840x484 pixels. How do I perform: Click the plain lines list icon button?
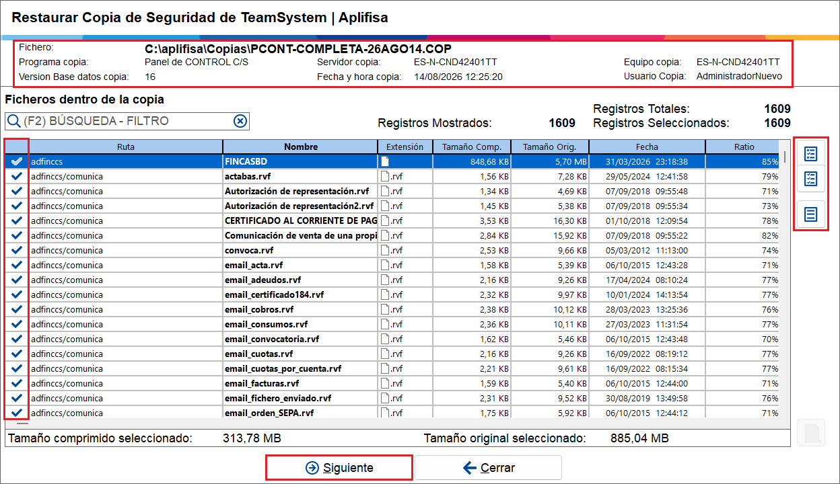(811, 214)
